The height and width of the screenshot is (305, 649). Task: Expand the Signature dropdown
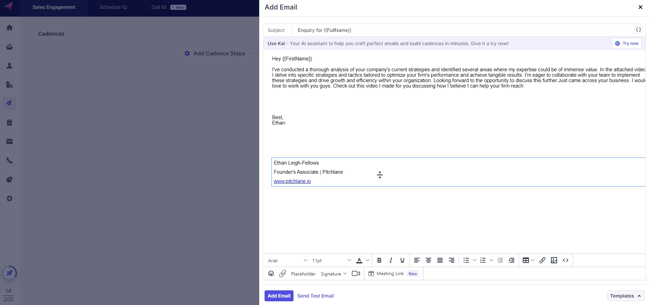[x=333, y=274]
